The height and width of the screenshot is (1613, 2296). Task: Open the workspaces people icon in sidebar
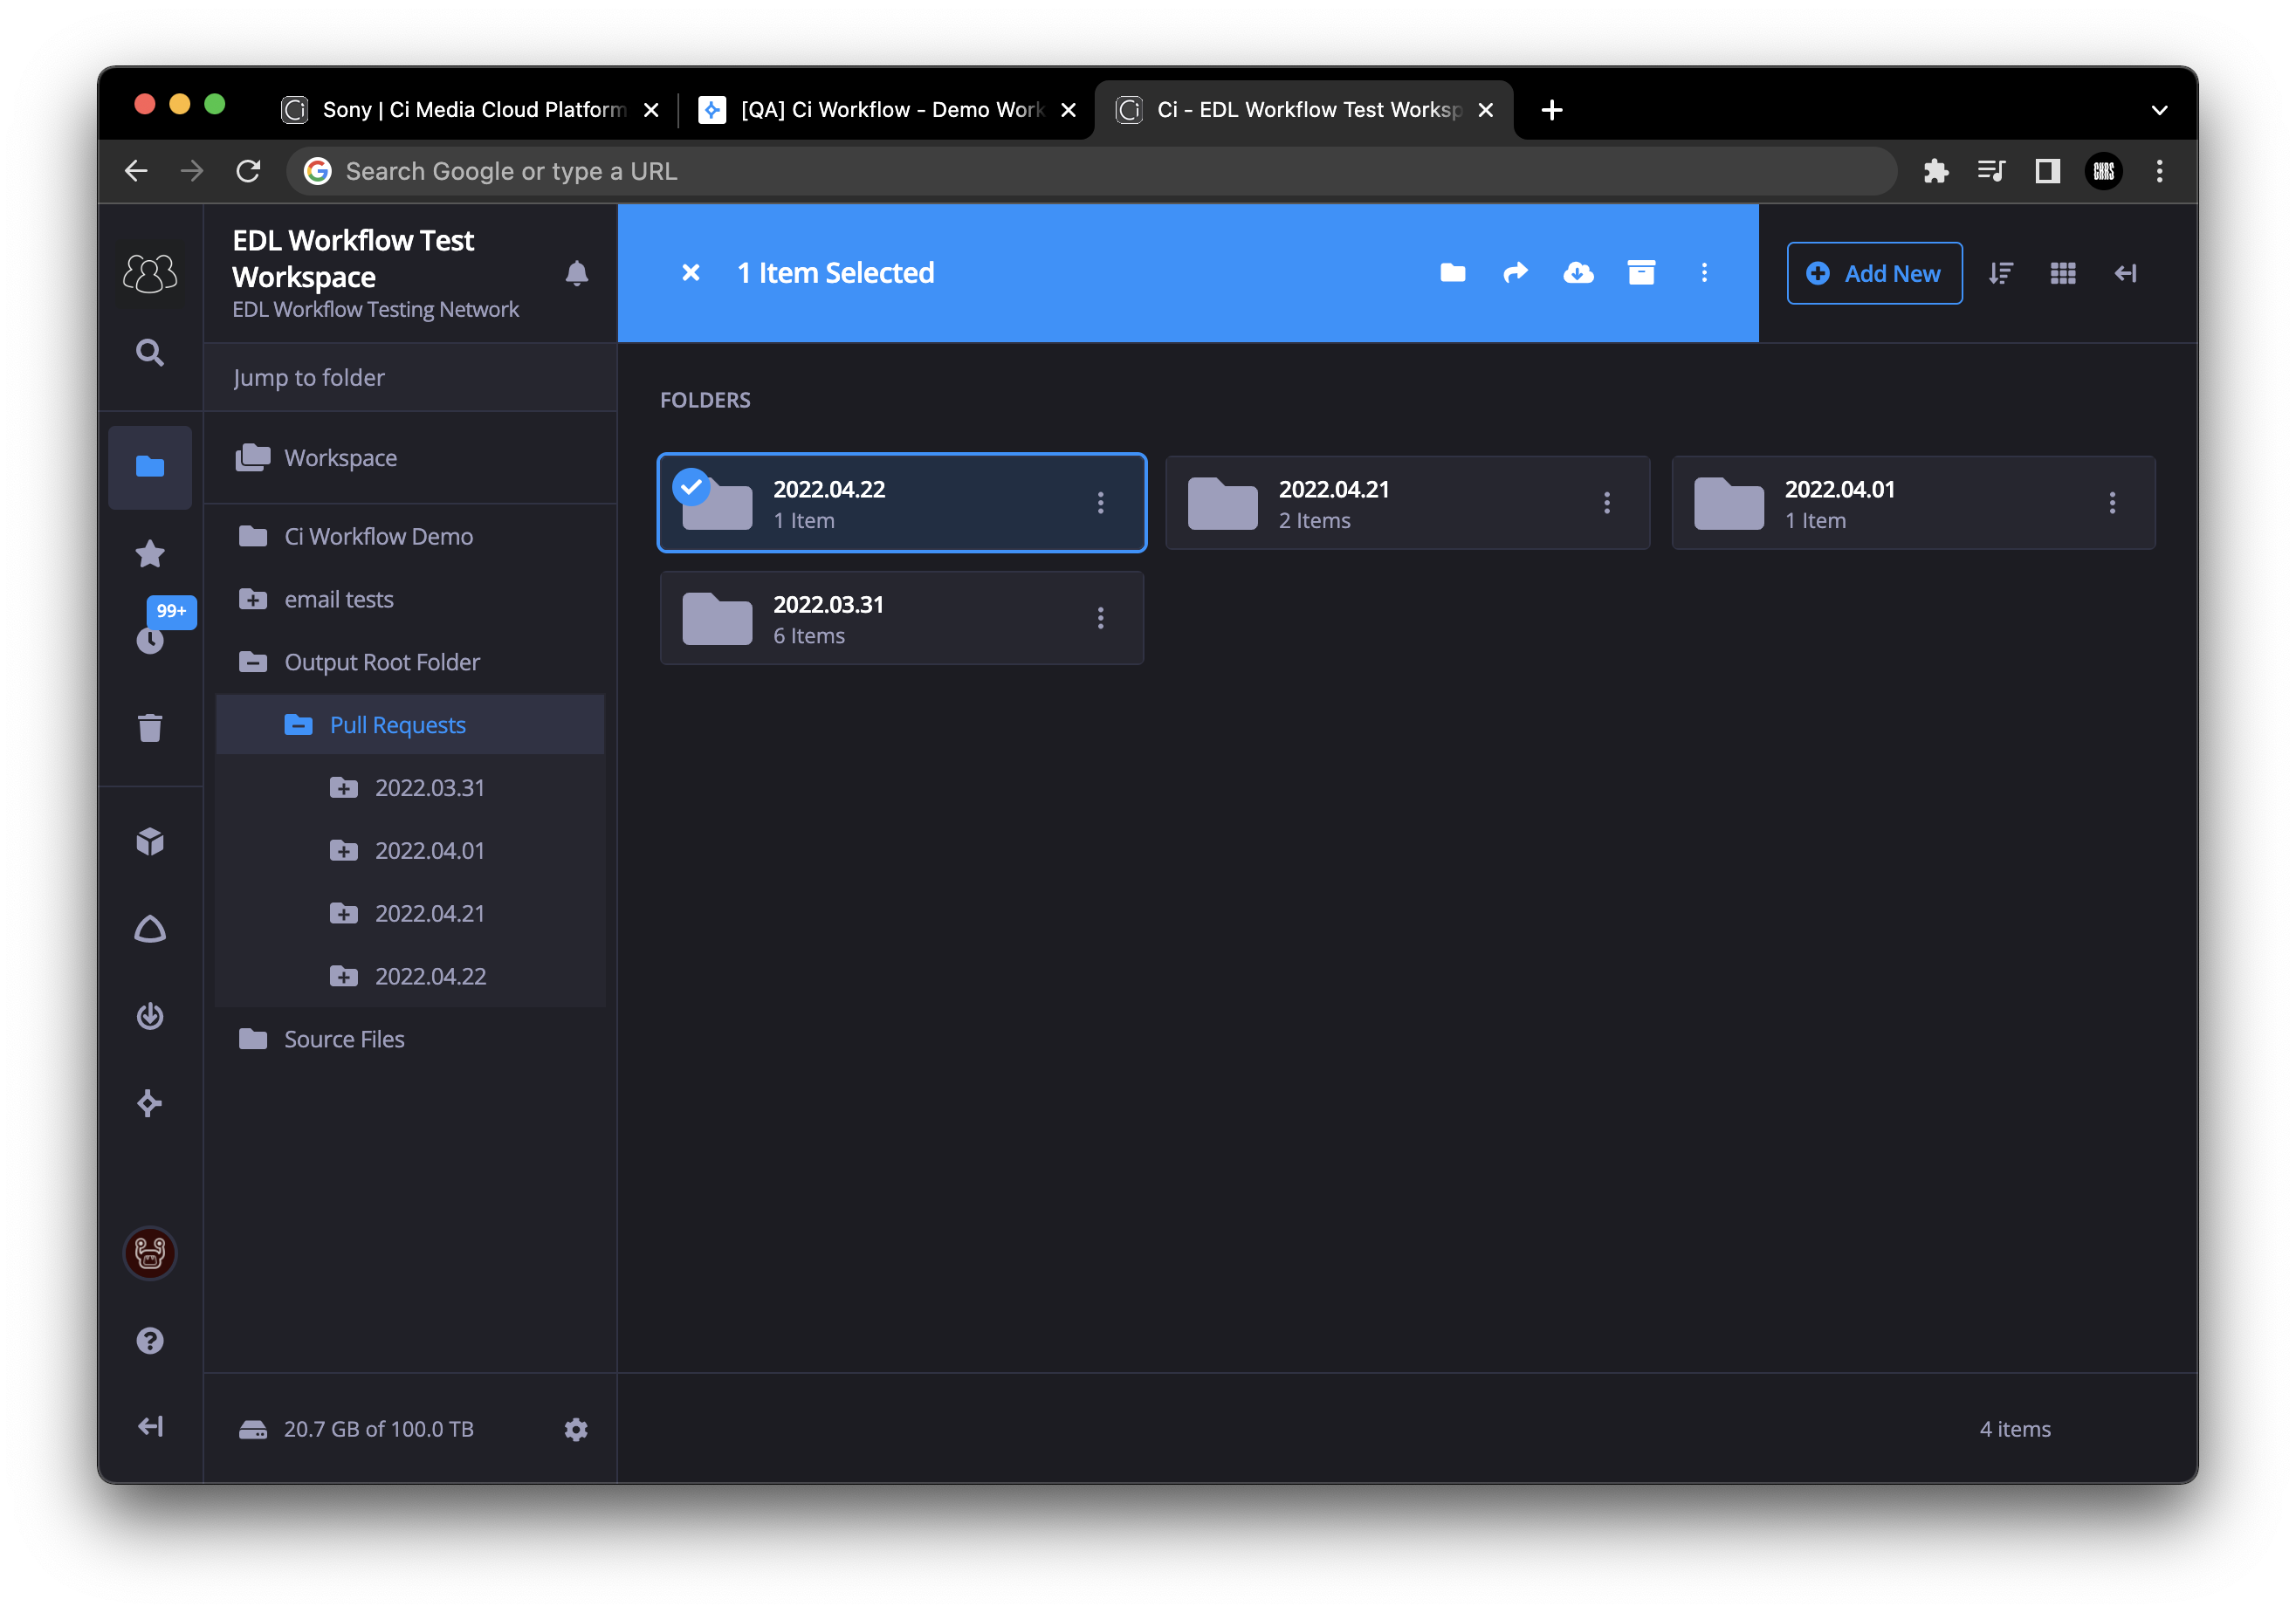point(150,272)
